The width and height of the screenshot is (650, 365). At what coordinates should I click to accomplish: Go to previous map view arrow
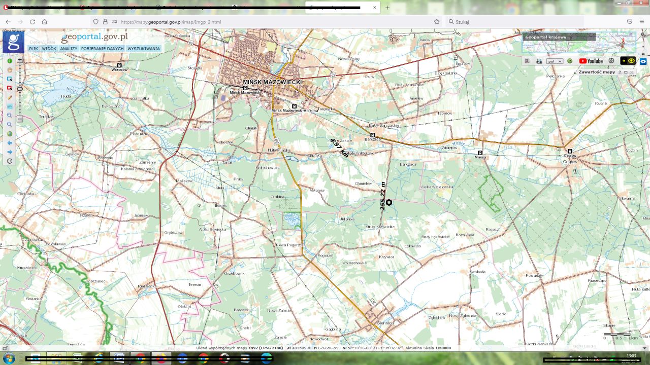coord(10,143)
